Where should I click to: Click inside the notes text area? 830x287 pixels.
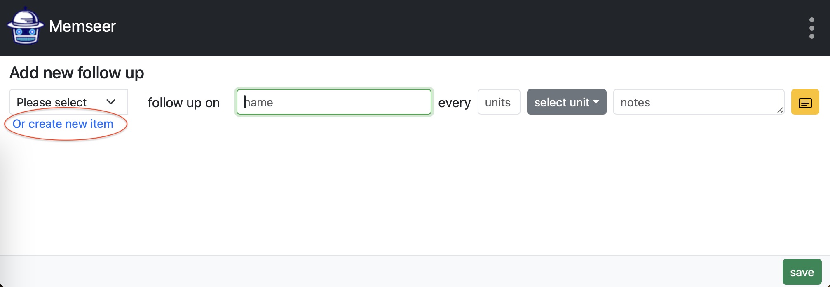[x=699, y=102]
